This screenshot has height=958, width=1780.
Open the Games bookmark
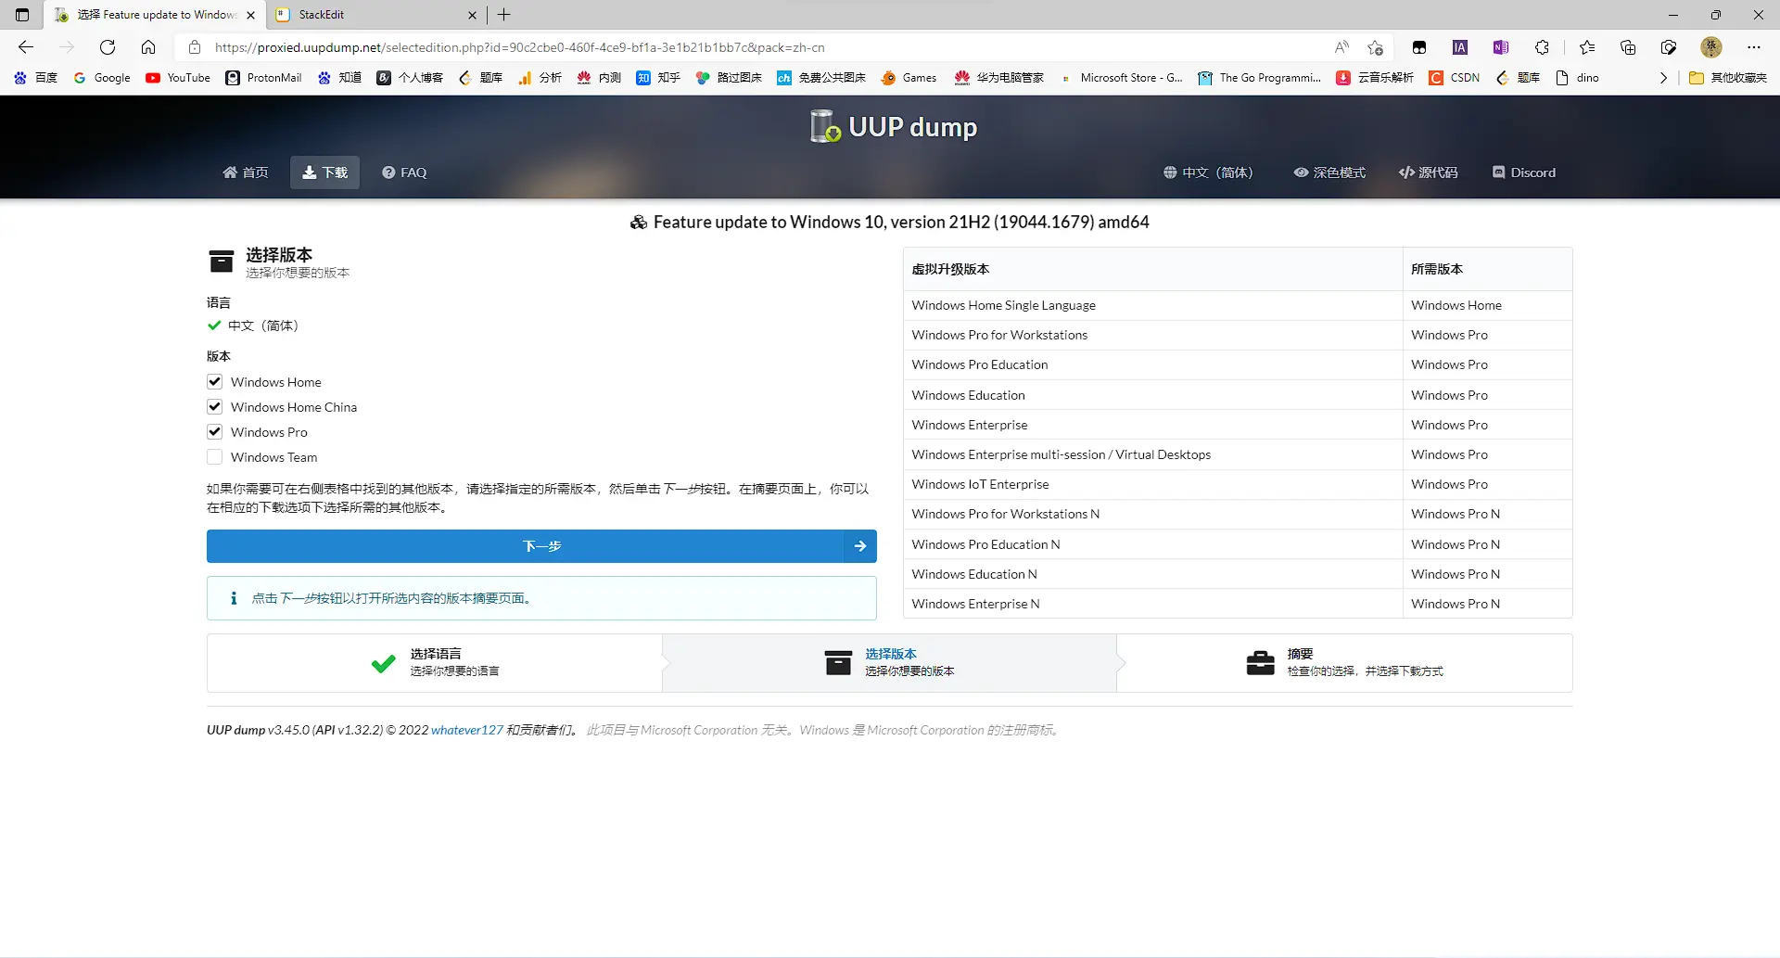point(909,78)
